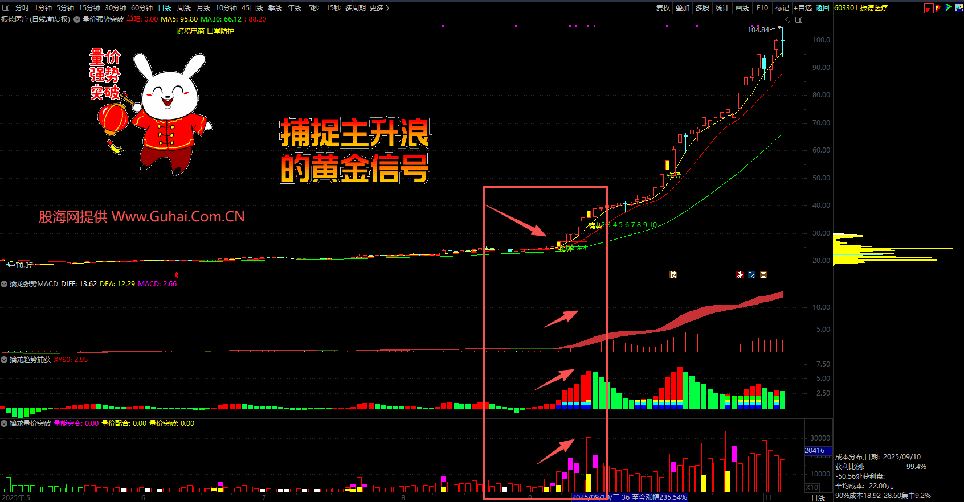Click the 返回 back button

822,8
